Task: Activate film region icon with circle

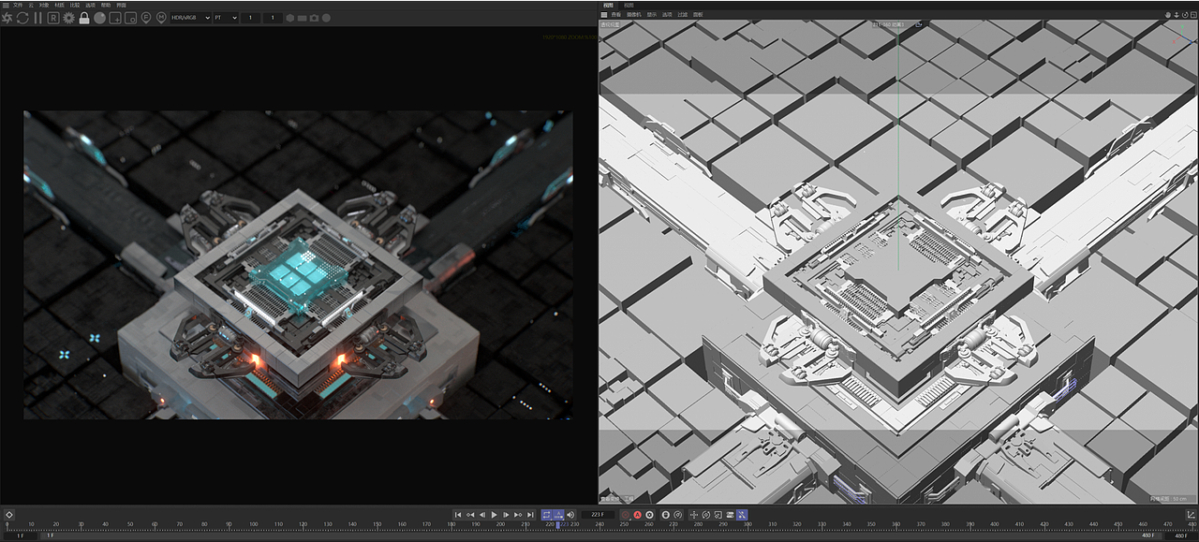Action: [x=130, y=18]
